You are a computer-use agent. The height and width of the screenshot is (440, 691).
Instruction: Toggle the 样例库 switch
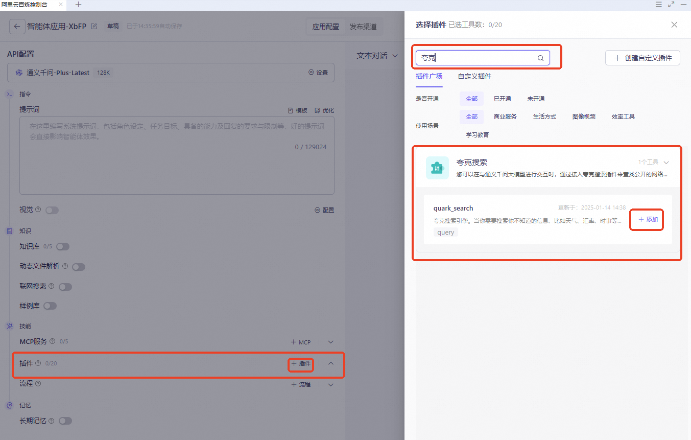click(x=50, y=306)
